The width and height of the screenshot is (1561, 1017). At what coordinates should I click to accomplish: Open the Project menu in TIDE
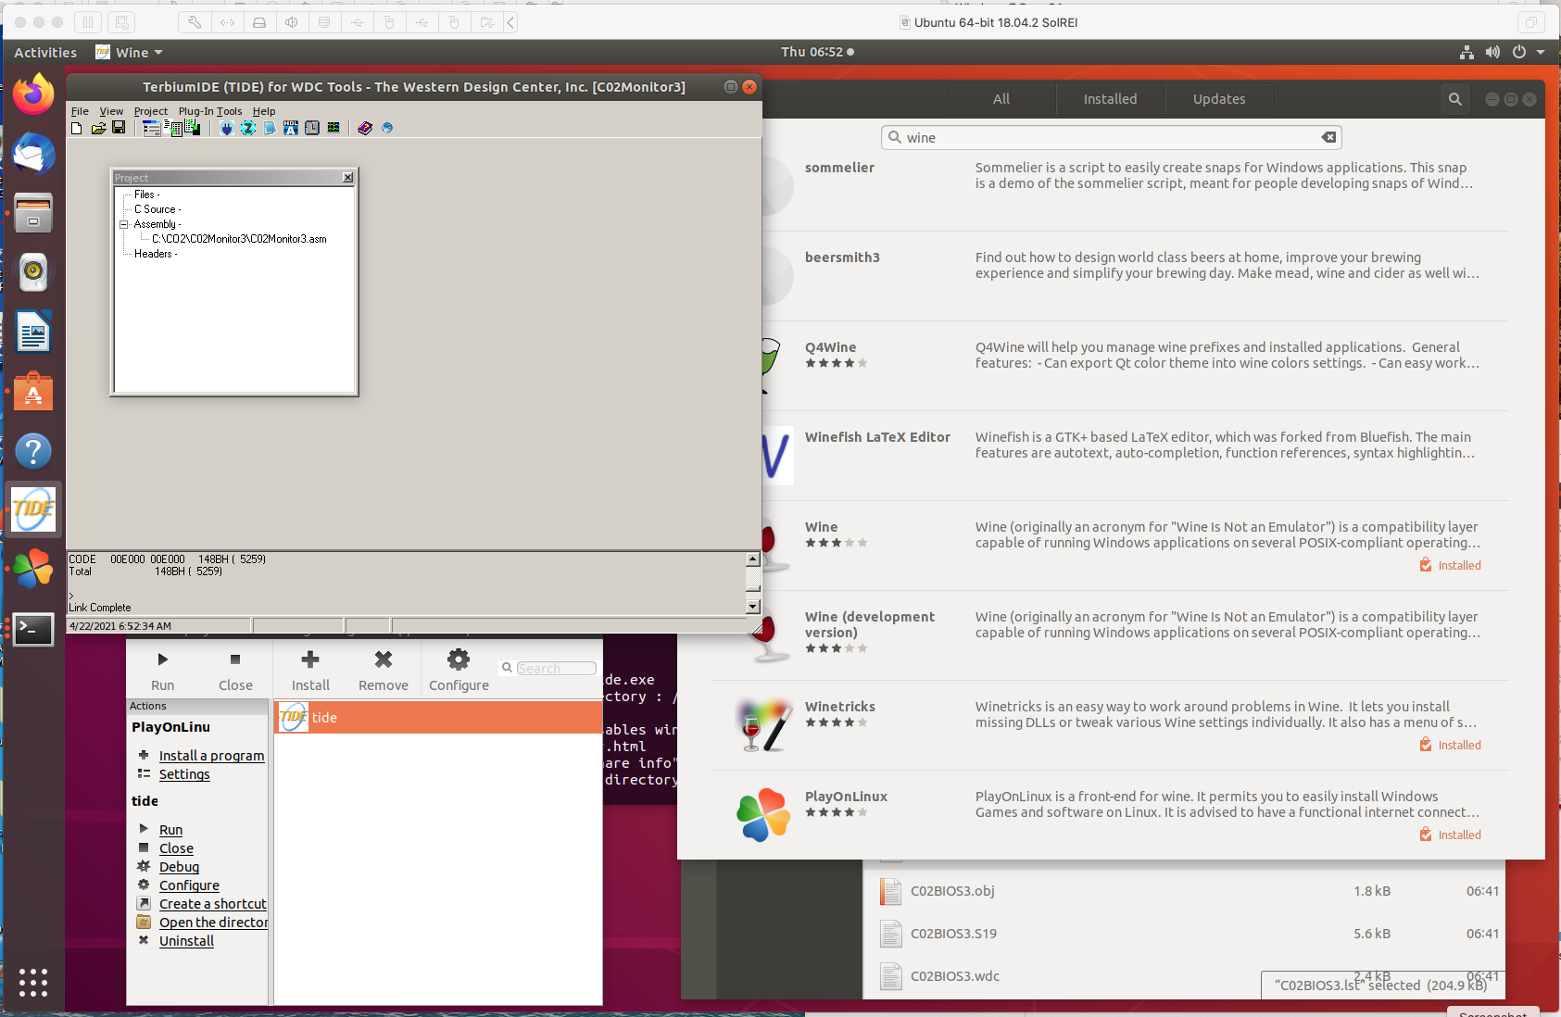[150, 111]
